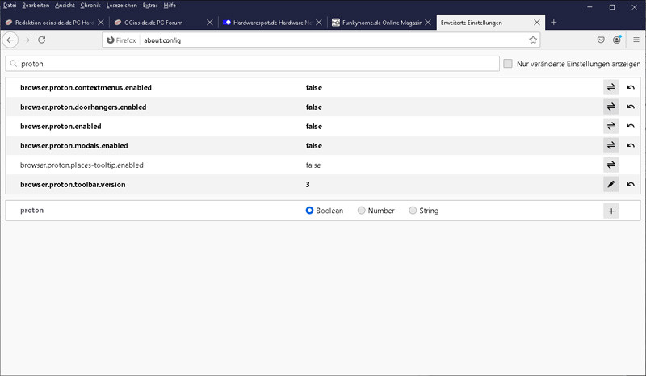This screenshot has height=376, width=646.
Task: Add the new proton preference with plus
Action: [x=611, y=211]
